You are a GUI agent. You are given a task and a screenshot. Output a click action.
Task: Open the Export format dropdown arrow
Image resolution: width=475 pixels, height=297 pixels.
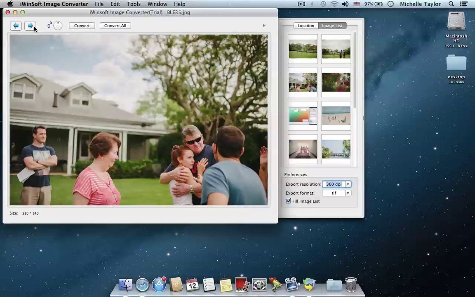coord(348,193)
